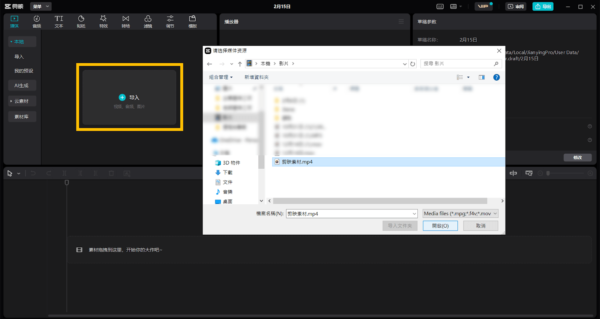Open the 媒体 media tab

coord(14,22)
